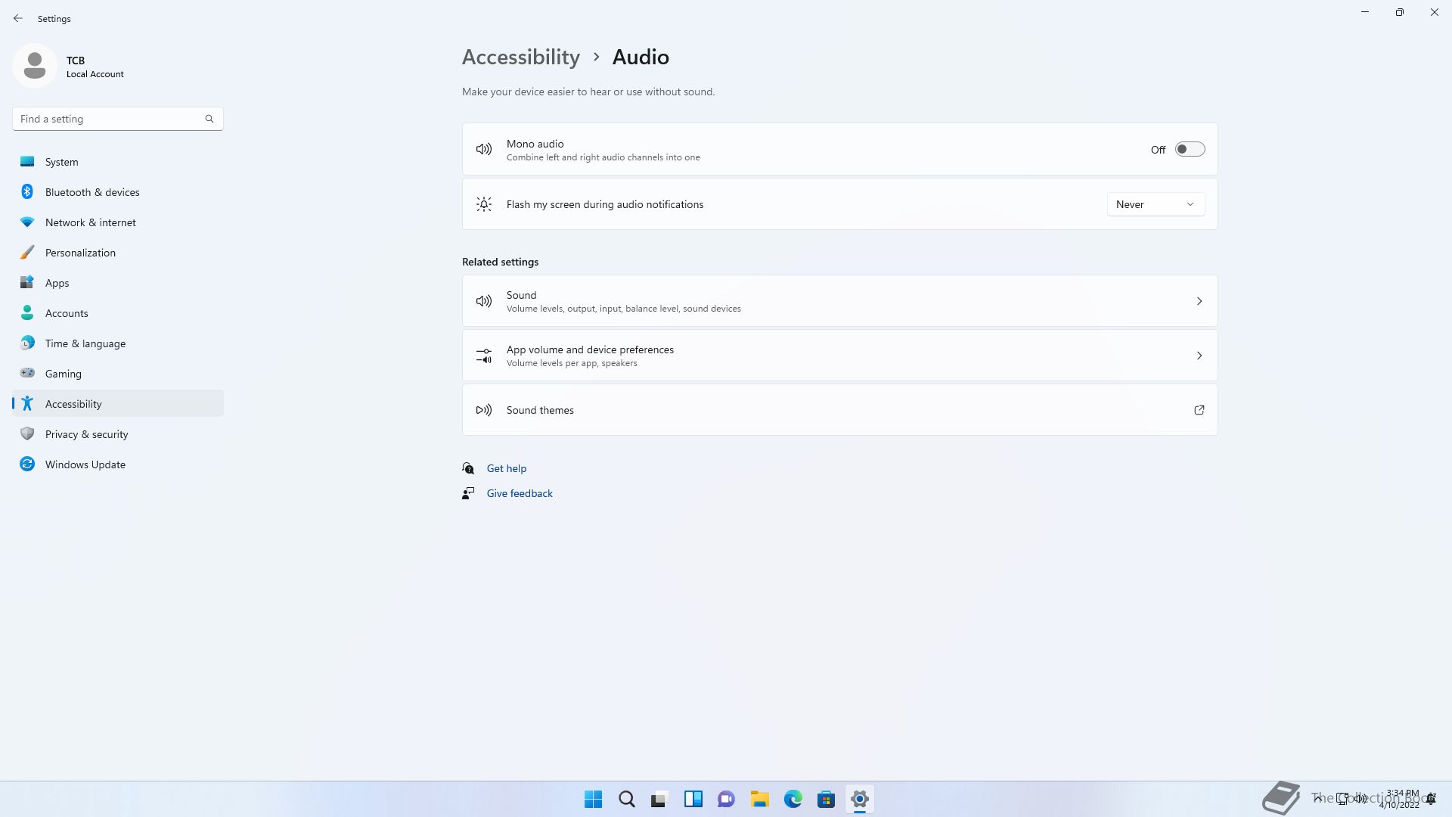Close the Settings window
The image size is (1452, 817).
pos(1435,12)
